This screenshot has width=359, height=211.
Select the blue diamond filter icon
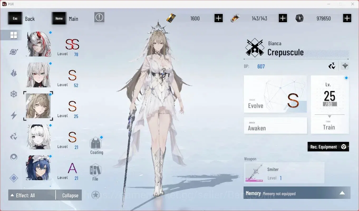(x=14, y=178)
